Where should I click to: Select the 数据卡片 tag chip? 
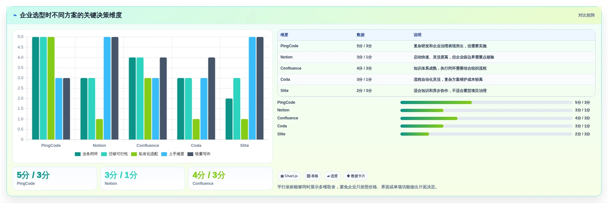click(x=356, y=176)
